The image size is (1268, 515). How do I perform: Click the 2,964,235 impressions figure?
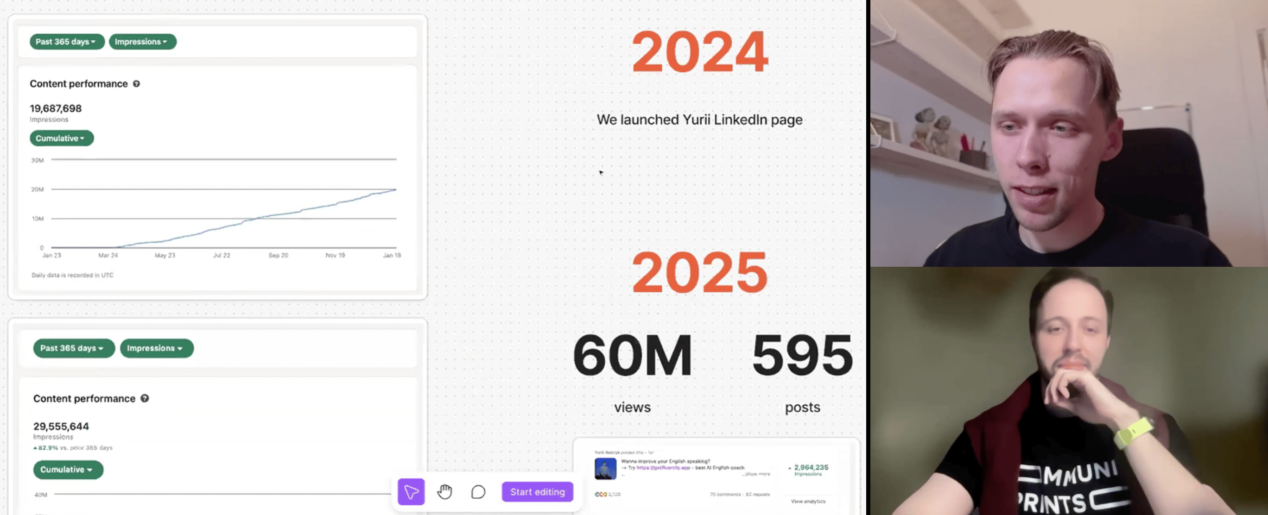tap(811, 467)
